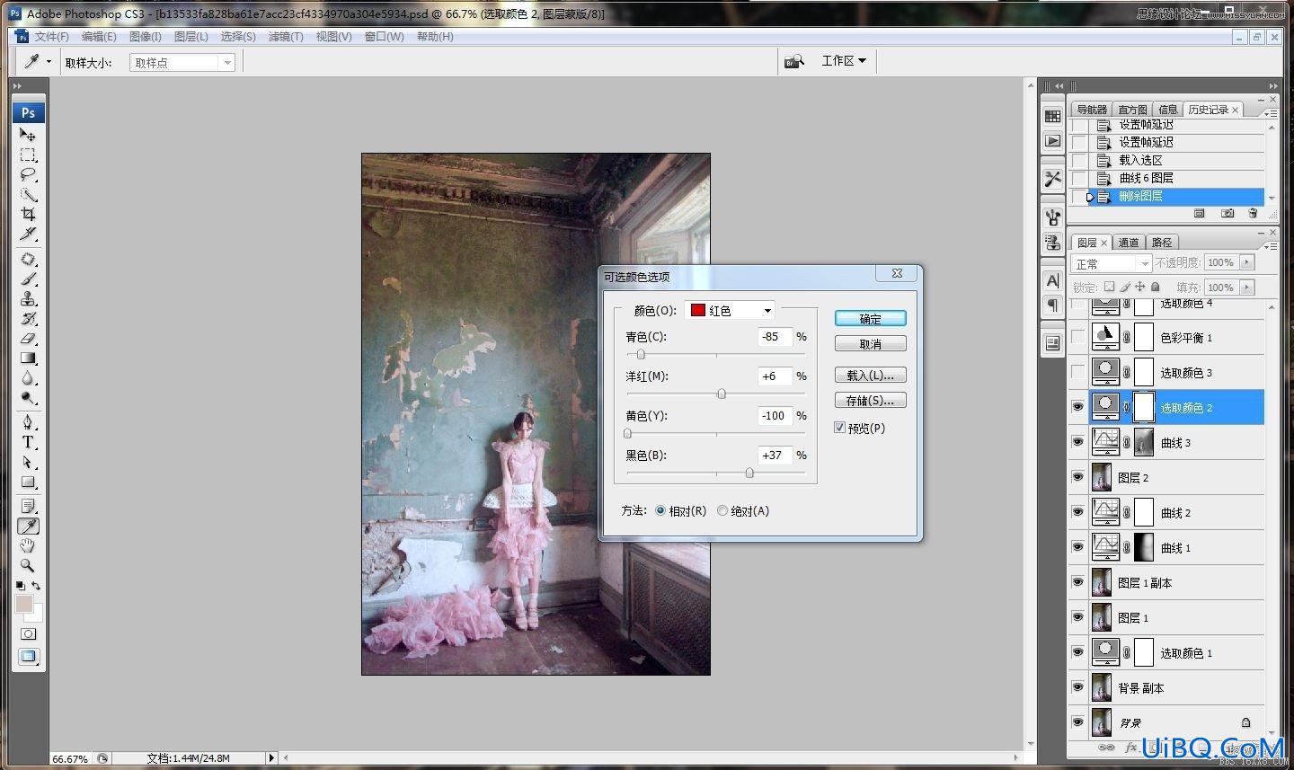Click the 青色(C) slider handle

641,354
